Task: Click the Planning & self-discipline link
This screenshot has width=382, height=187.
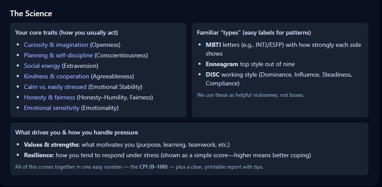Action: point(58,55)
